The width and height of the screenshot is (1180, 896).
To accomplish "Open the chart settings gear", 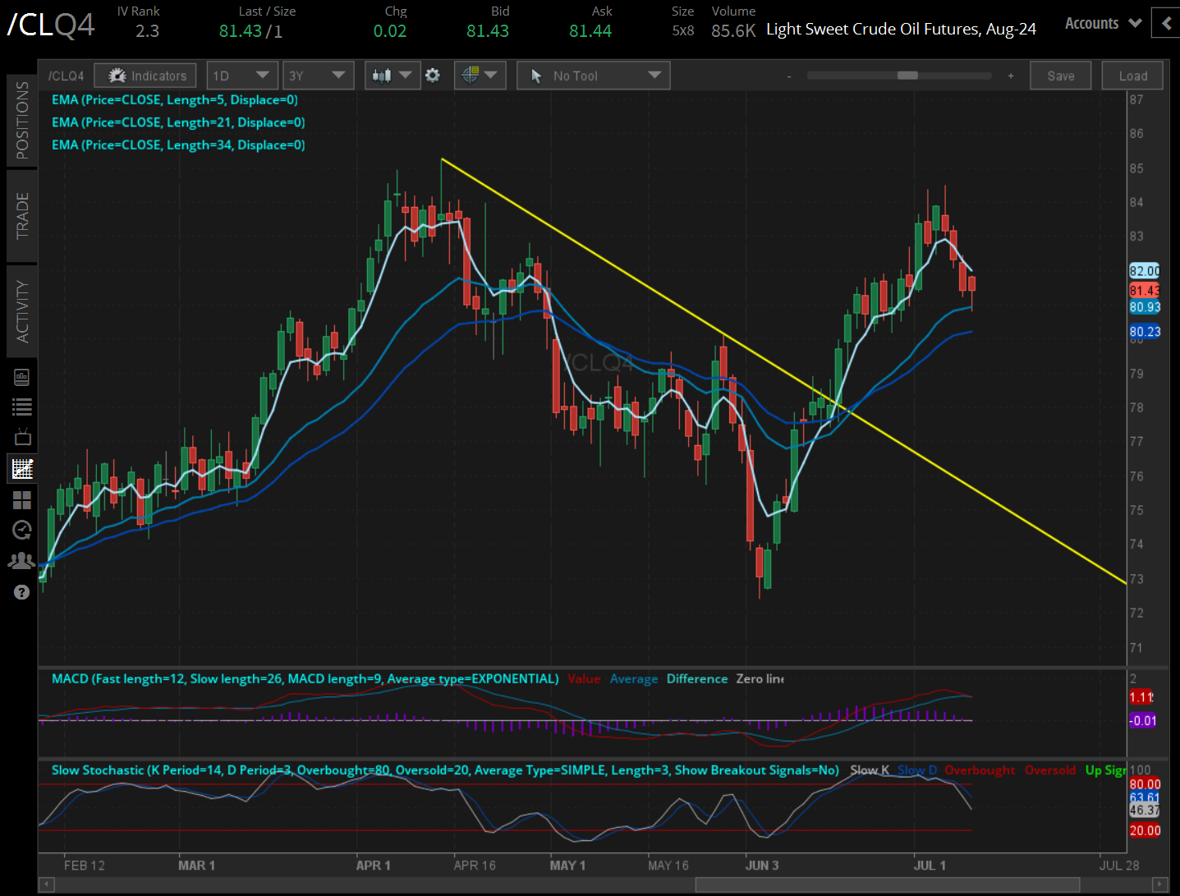I will [433, 76].
